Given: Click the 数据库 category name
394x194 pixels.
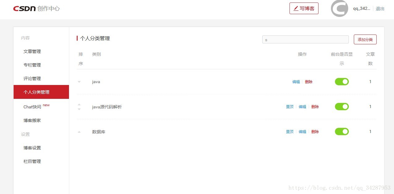Looking at the screenshot, I should [99, 132].
